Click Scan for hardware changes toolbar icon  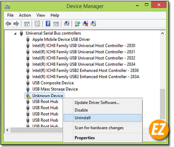pyautogui.click(x=67, y=23)
